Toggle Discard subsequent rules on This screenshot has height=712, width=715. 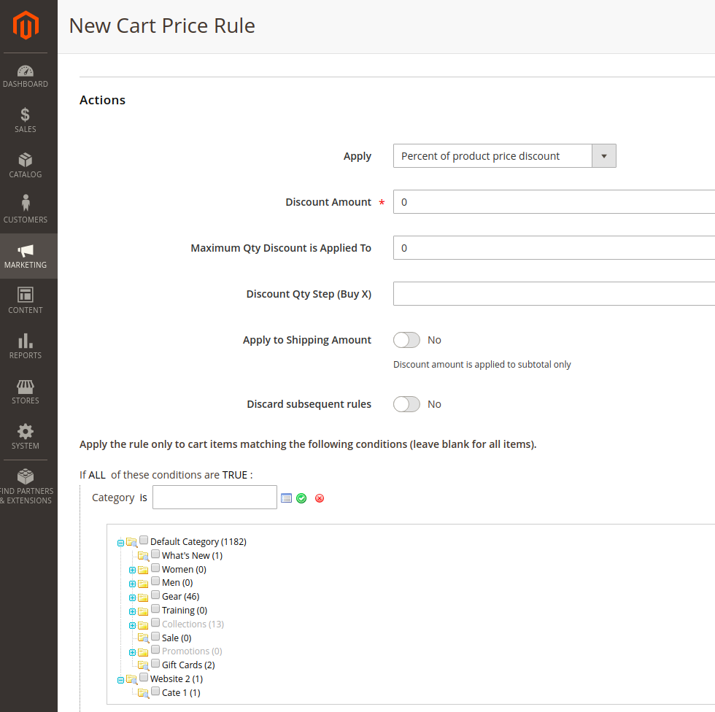coord(406,403)
